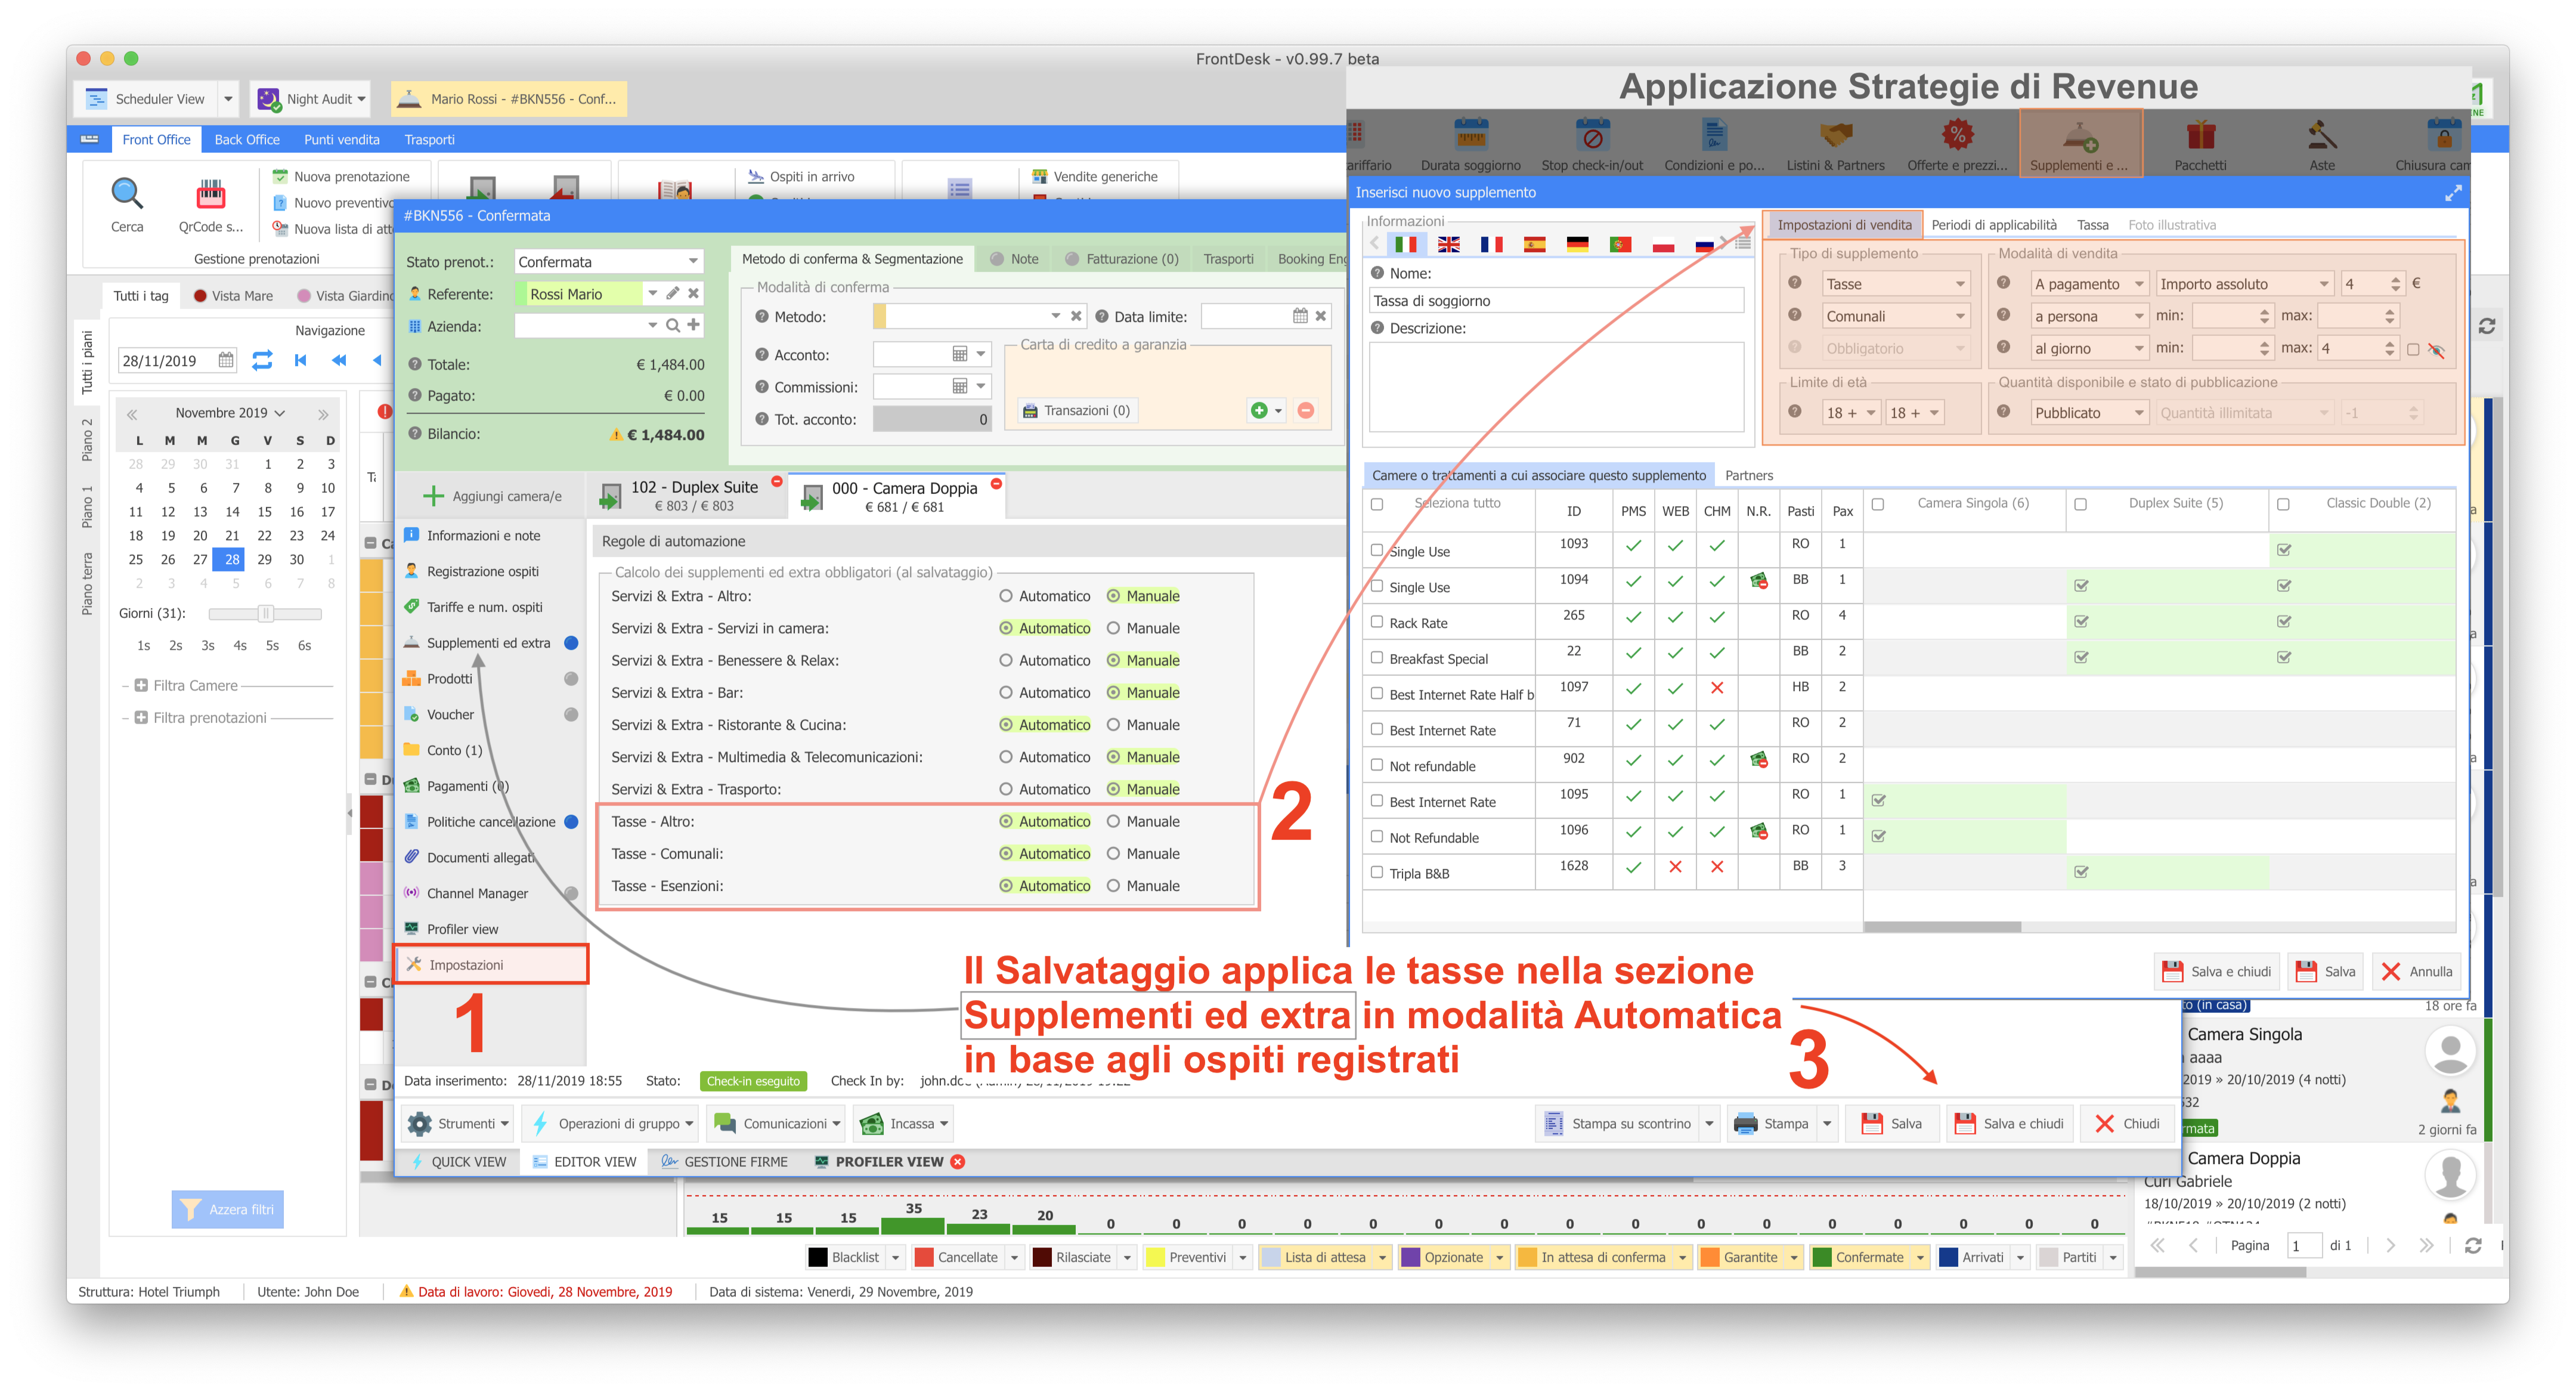Select Manuale for Tasse - Comunali
The height and width of the screenshot is (1392, 2576).
(1113, 854)
